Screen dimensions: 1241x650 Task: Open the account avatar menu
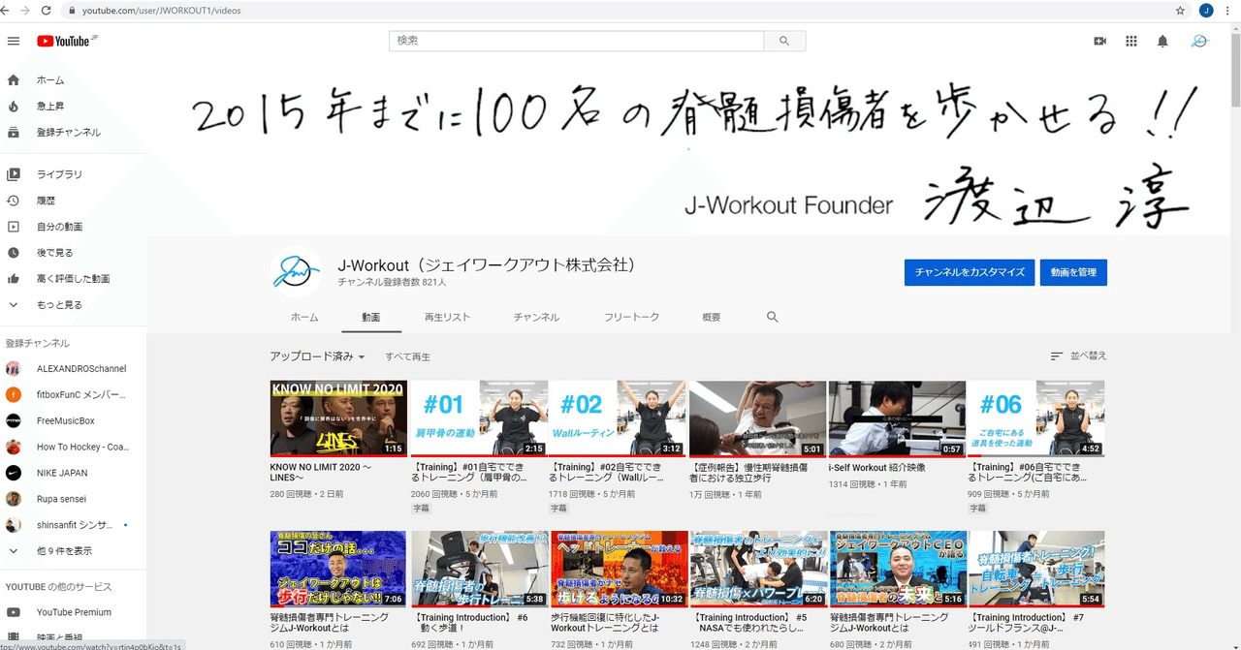(1200, 42)
